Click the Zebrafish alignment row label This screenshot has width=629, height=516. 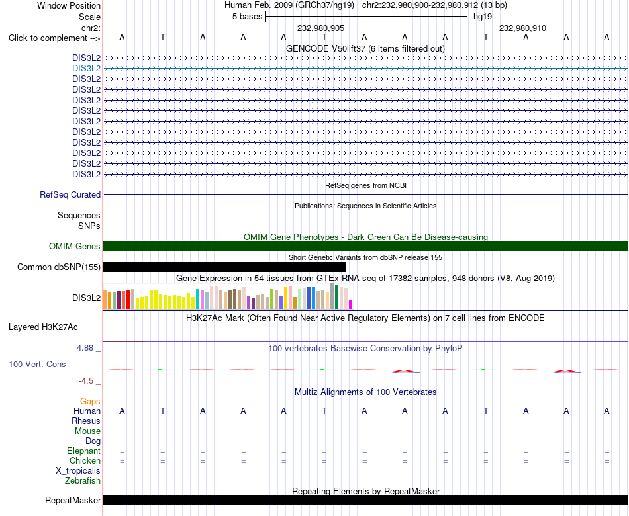[x=83, y=480]
